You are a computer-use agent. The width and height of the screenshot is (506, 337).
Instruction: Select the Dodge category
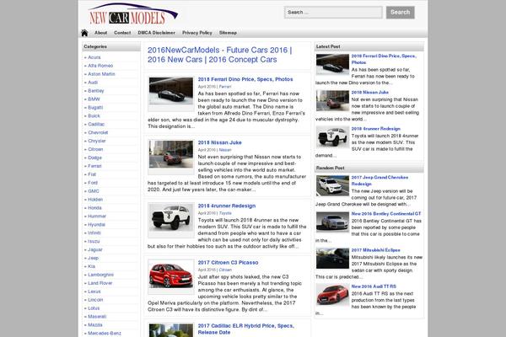point(94,158)
